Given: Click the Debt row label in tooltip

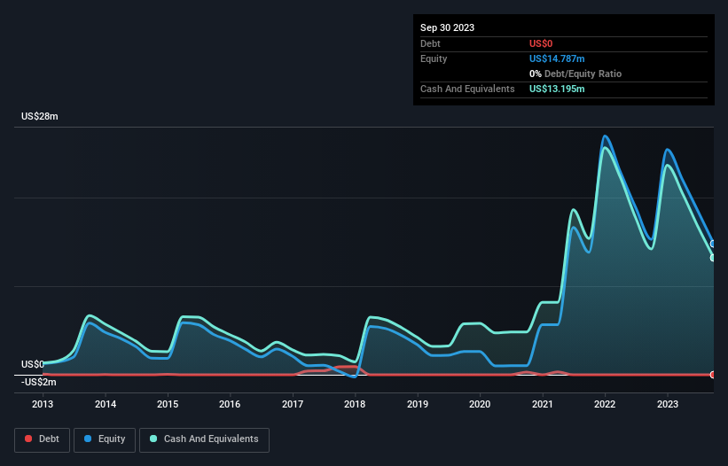Looking at the screenshot, I should [430, 43].
